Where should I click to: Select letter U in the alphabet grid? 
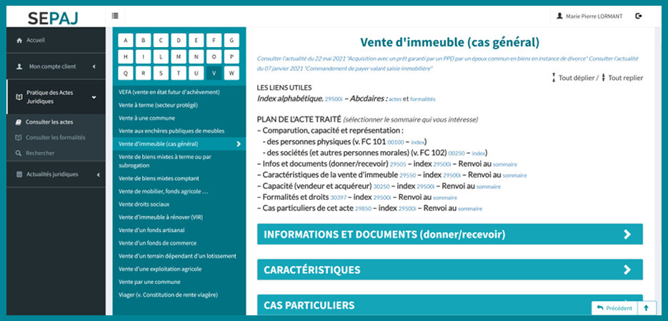click(x=196, y=73)
